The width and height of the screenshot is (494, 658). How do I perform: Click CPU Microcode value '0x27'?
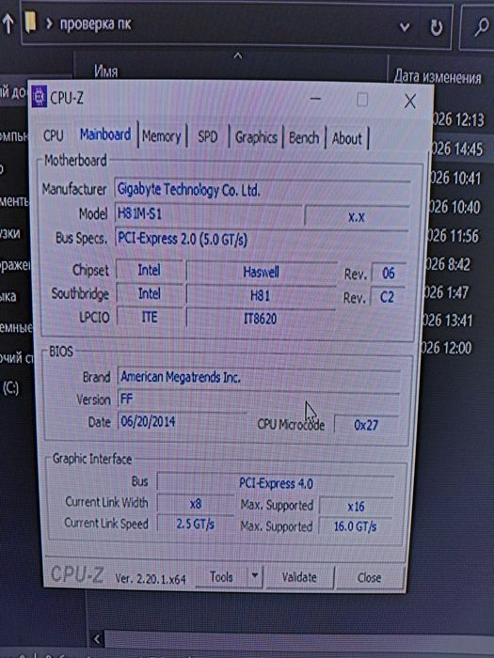tap(366, 425)
